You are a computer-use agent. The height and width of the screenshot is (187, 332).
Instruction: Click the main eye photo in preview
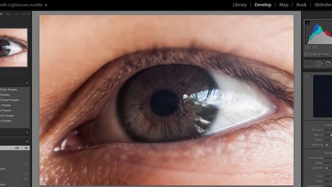[167, 100]
